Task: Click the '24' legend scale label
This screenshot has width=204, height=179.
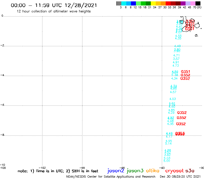Action: tap(155, 7)
